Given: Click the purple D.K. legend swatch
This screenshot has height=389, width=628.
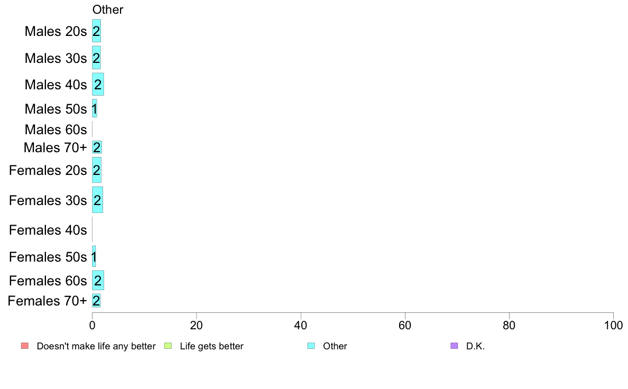Looking at the screenshot, I should [454, 346].
